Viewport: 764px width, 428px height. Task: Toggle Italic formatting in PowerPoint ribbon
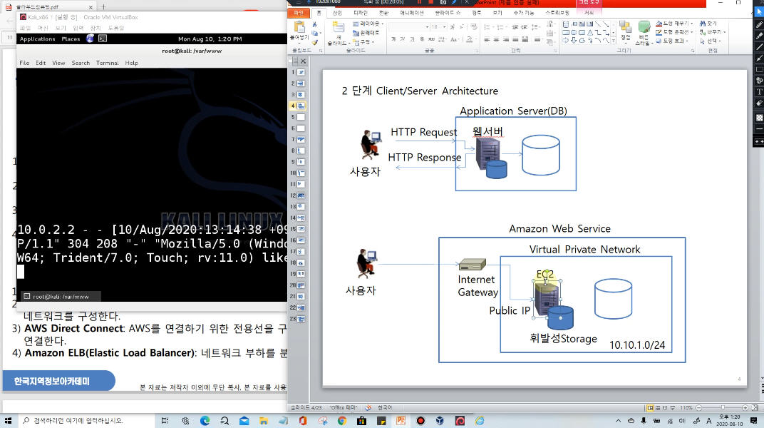click(403, 39)
